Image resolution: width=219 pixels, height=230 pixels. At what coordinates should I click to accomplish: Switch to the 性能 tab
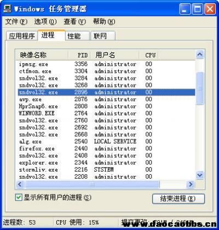point(77,36)
